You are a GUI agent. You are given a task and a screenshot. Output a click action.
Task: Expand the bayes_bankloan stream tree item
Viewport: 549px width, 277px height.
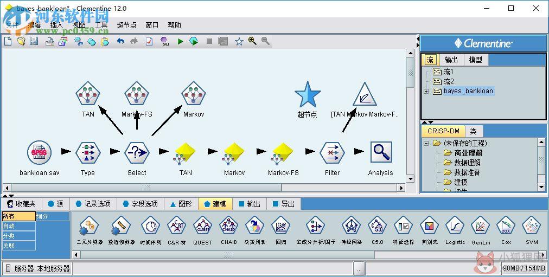pos(426,91)
